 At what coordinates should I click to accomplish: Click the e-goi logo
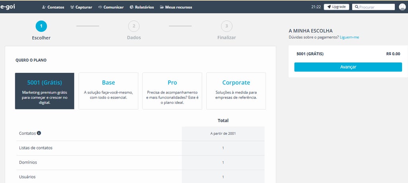[8, 7]
